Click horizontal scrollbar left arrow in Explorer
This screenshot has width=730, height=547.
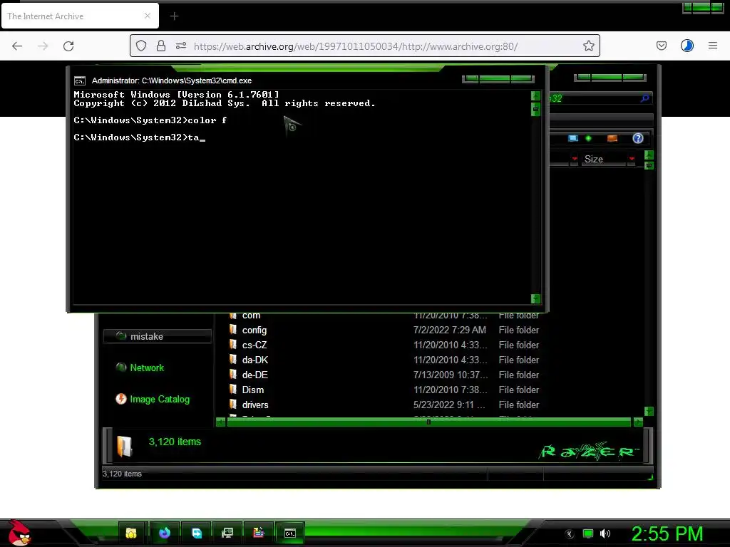[x=221, y=422]
